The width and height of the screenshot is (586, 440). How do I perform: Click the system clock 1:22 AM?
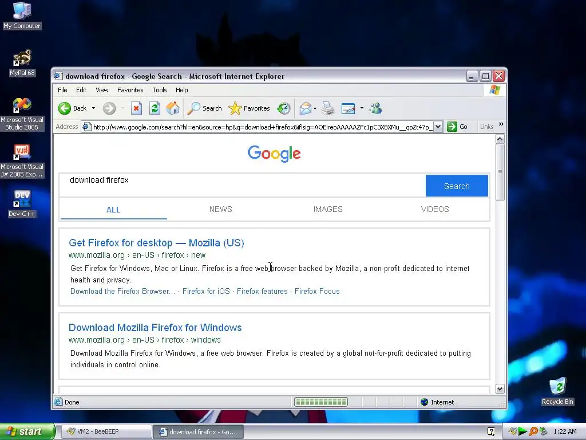coord(565,432)
